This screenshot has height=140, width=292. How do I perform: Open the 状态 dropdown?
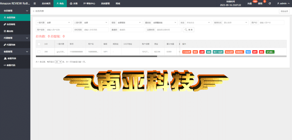coord(198,23)
